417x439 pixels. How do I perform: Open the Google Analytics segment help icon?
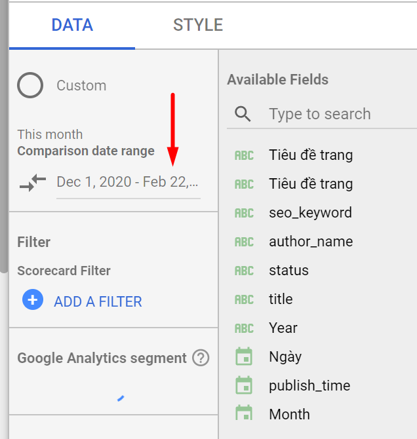(201, 358)
